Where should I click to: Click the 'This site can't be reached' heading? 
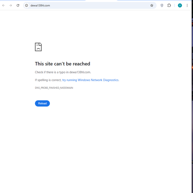(x=63, y=64)
